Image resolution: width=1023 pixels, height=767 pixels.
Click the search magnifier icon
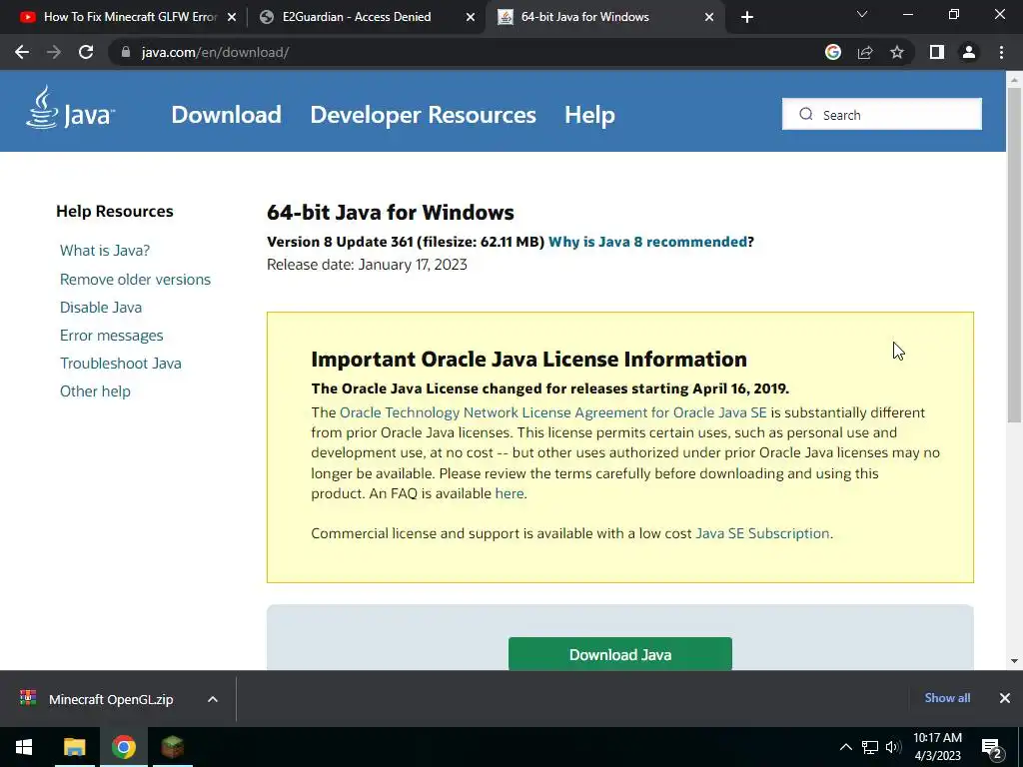pos(806,114)
